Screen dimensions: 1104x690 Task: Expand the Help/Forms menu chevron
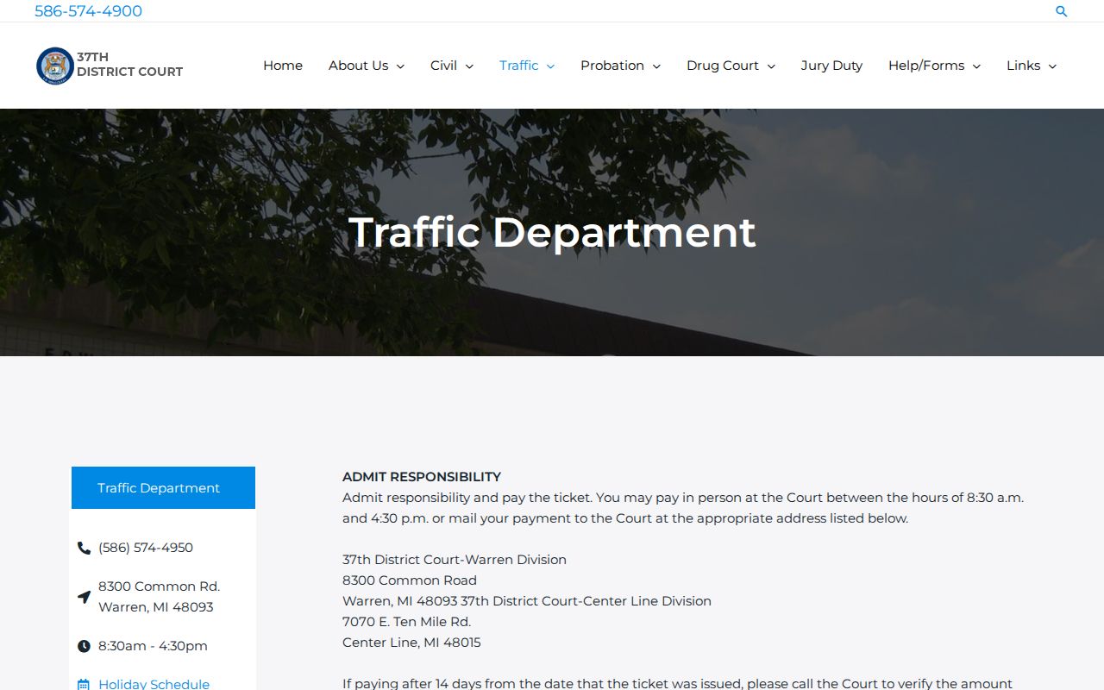click(976, 66)
